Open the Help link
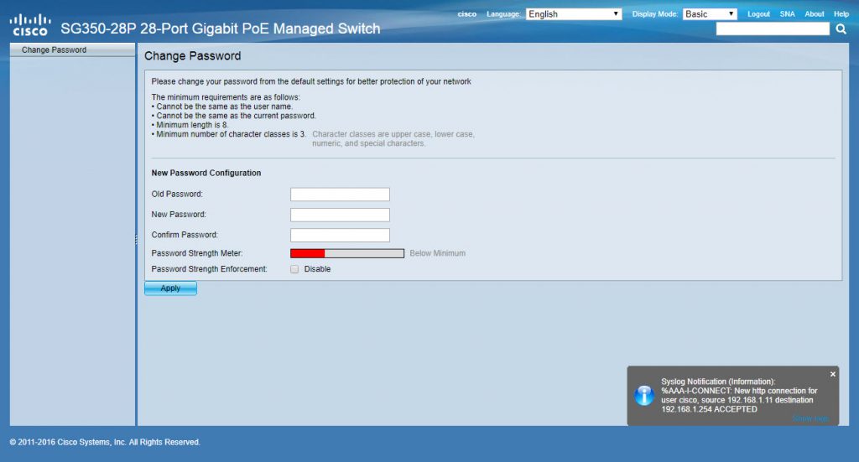Screen dimensions: 859x462 pyautogui.click(x=841, y=14)
